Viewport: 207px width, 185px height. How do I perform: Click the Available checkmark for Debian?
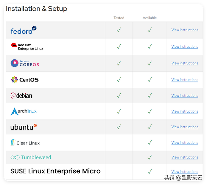(x=150, y=96)
